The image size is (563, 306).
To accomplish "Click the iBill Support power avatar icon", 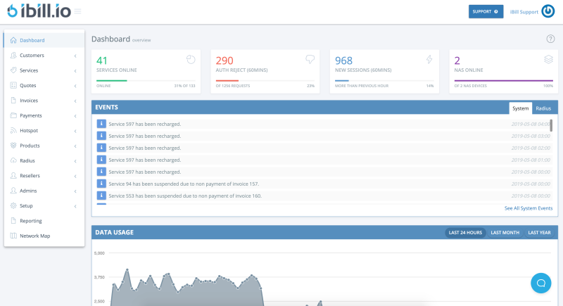I will point(549,11).
